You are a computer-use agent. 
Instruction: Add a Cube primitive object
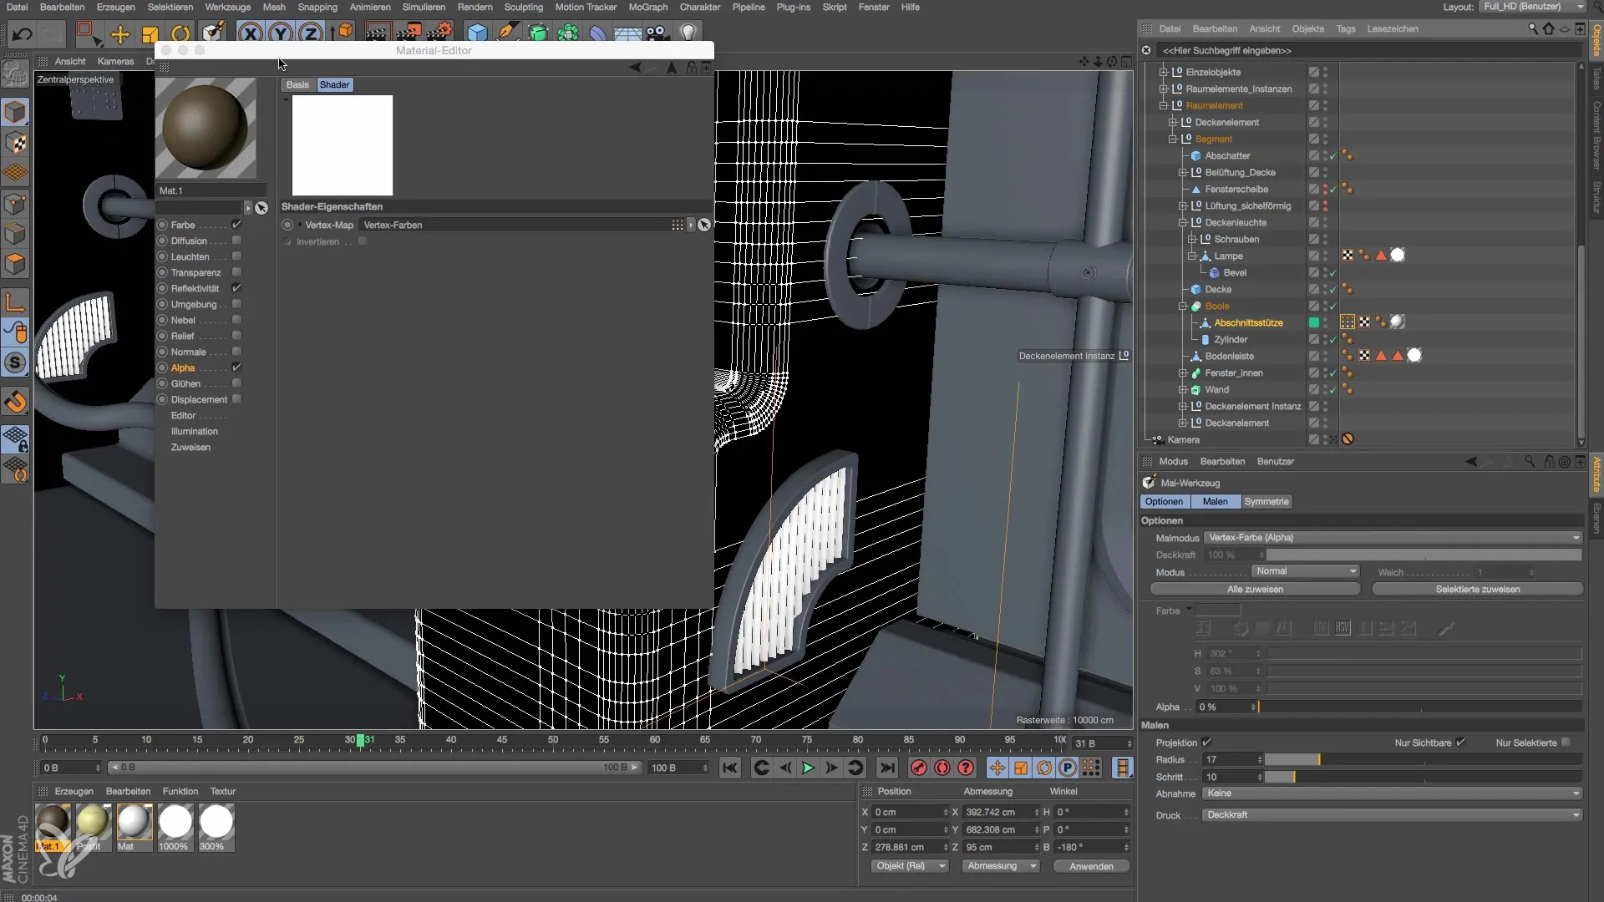click(x=477, y=34)
